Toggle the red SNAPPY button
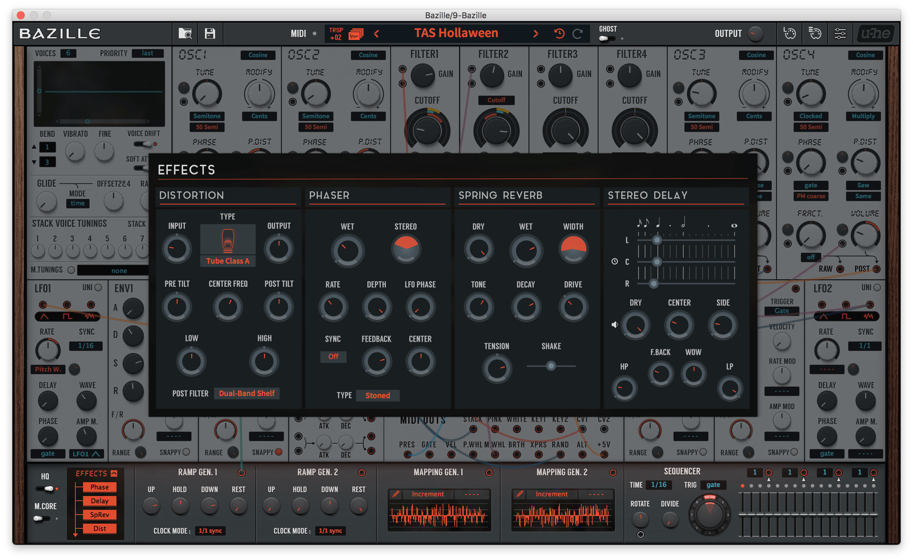 point(278,452)
